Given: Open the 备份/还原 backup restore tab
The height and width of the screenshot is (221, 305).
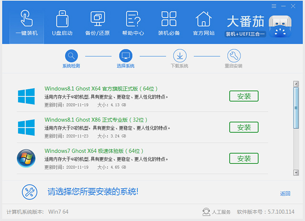Looking at the screenshot, I should 97,24.
